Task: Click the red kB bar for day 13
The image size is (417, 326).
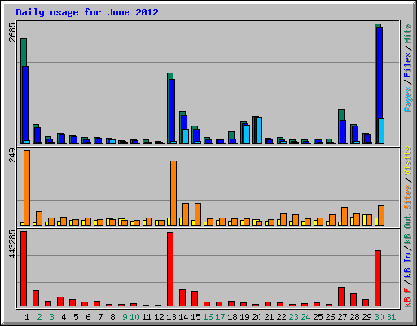Action: [170, 269]
